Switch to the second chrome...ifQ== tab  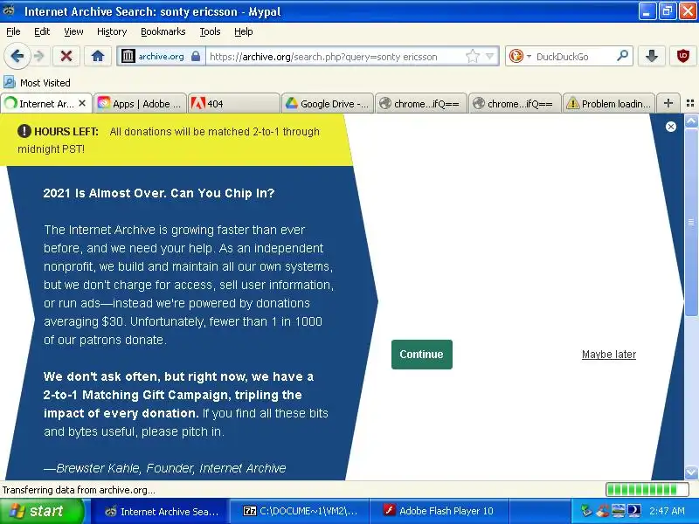515,104
